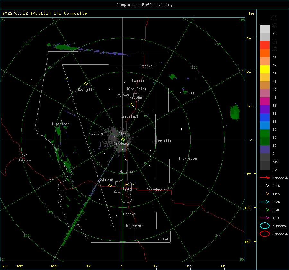Viewport: 289px width, 270px height.
Task: Click the yellow diamond marker inside Calgary
Action: point(127,185)
